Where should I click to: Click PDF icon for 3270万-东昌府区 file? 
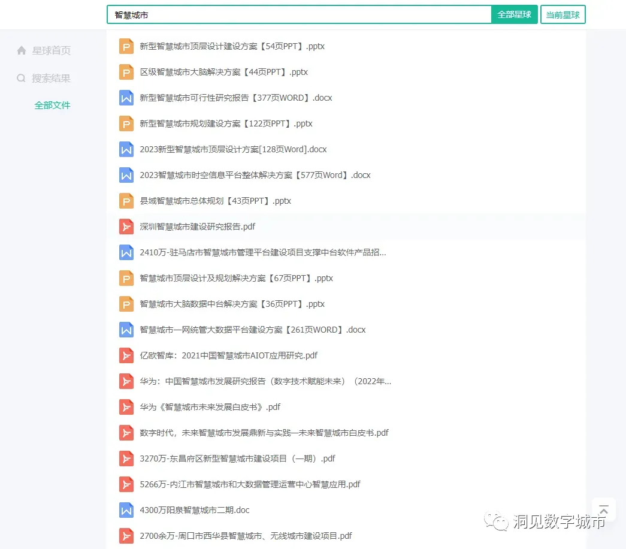coord(126,458)
